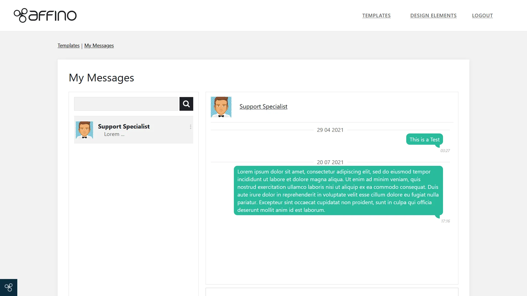The height and width of the screenshot is (296, 527).
Task: Focus the message compose box below chat
Action: 332,292
